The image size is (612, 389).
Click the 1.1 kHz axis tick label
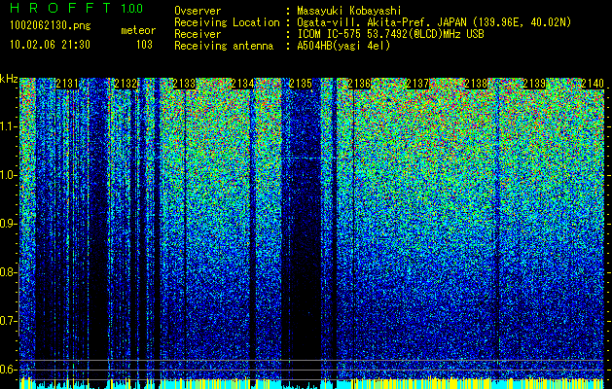pyautogui.click(x=9, y=126)
